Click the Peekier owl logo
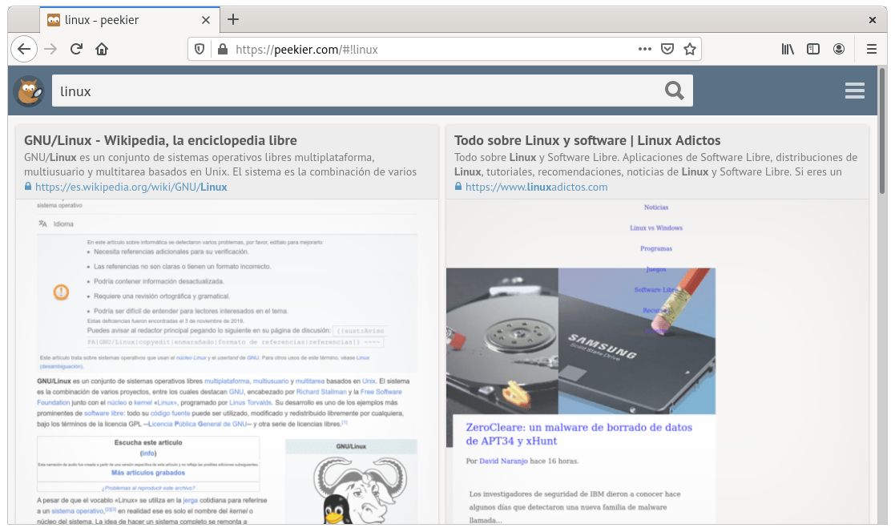 pos(30,91)
